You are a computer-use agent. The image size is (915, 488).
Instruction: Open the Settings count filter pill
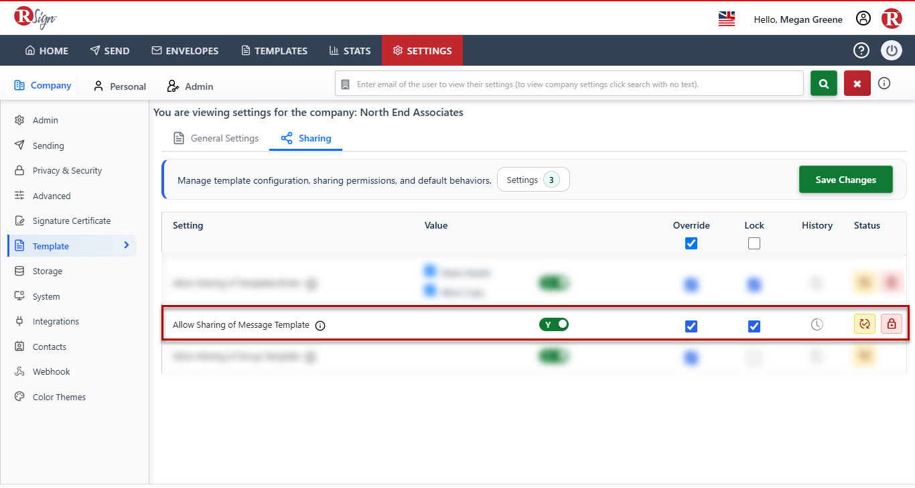click(533, 180)
